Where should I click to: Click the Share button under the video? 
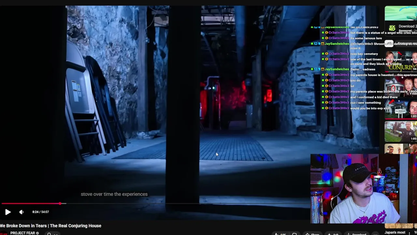coord(312,234)
